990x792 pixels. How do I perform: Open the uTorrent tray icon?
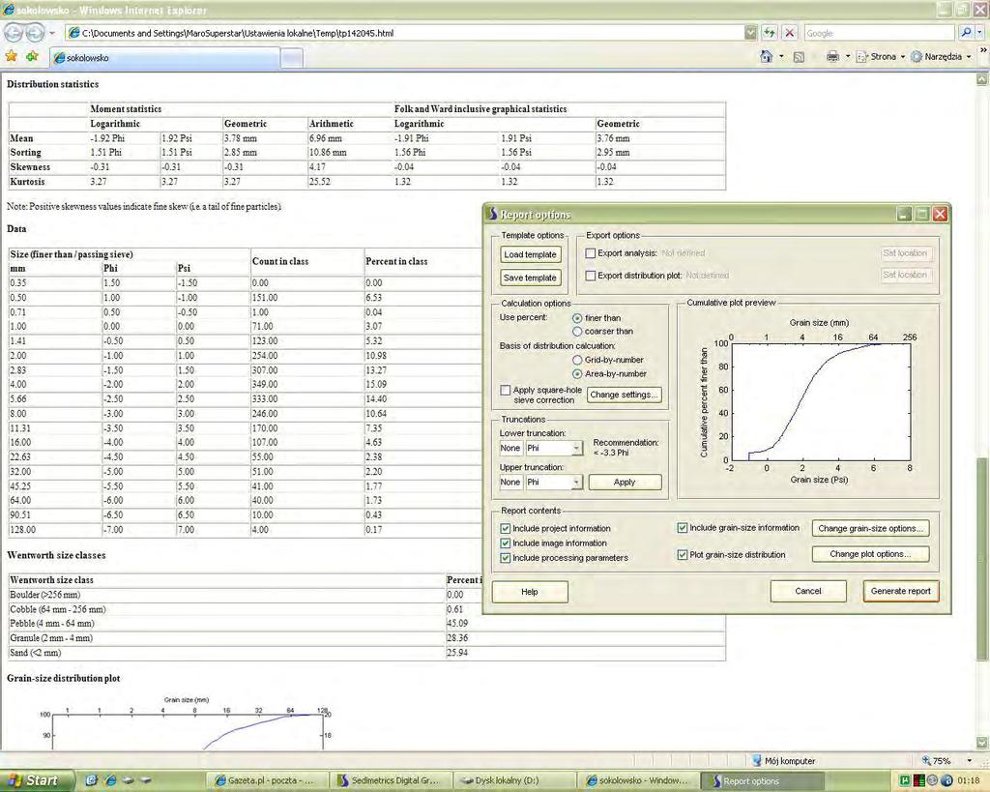pyautogui.click(x=907, y=780)
